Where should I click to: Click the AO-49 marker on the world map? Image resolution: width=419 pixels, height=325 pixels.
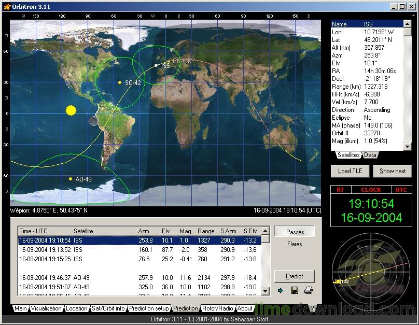(x=71, y=178)
